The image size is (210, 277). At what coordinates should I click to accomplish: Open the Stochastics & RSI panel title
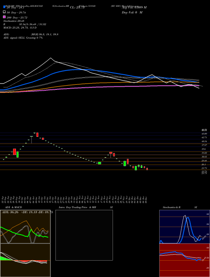(180, 207)
